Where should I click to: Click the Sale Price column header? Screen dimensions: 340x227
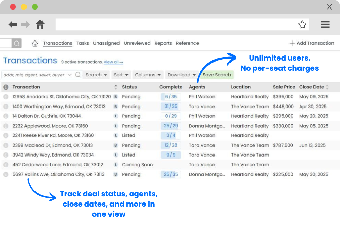(284, 87)
